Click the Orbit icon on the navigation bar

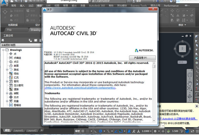190,96
